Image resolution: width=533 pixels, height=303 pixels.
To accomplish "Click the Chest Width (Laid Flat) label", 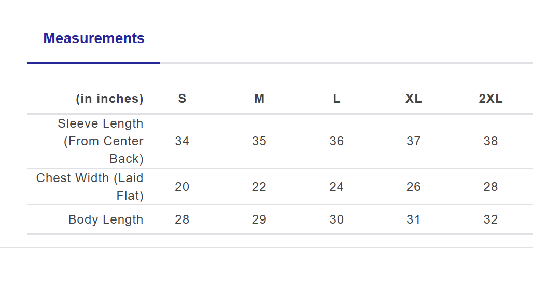I will (90, 187).
